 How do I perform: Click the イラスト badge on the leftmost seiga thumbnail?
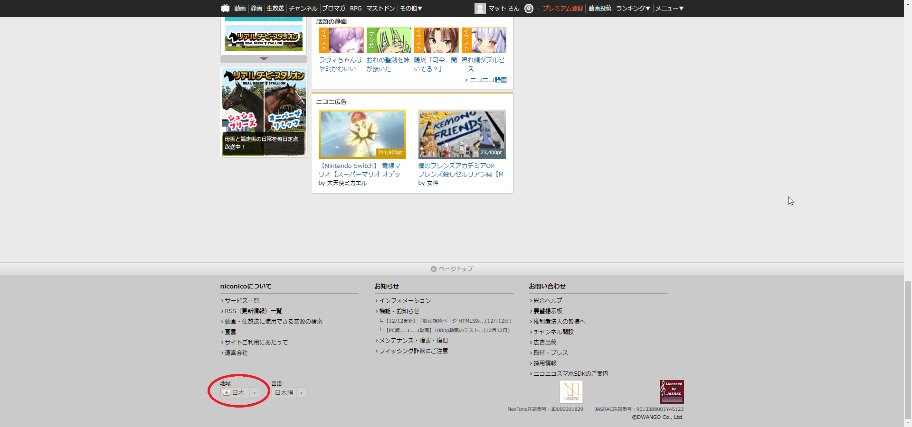325,40
